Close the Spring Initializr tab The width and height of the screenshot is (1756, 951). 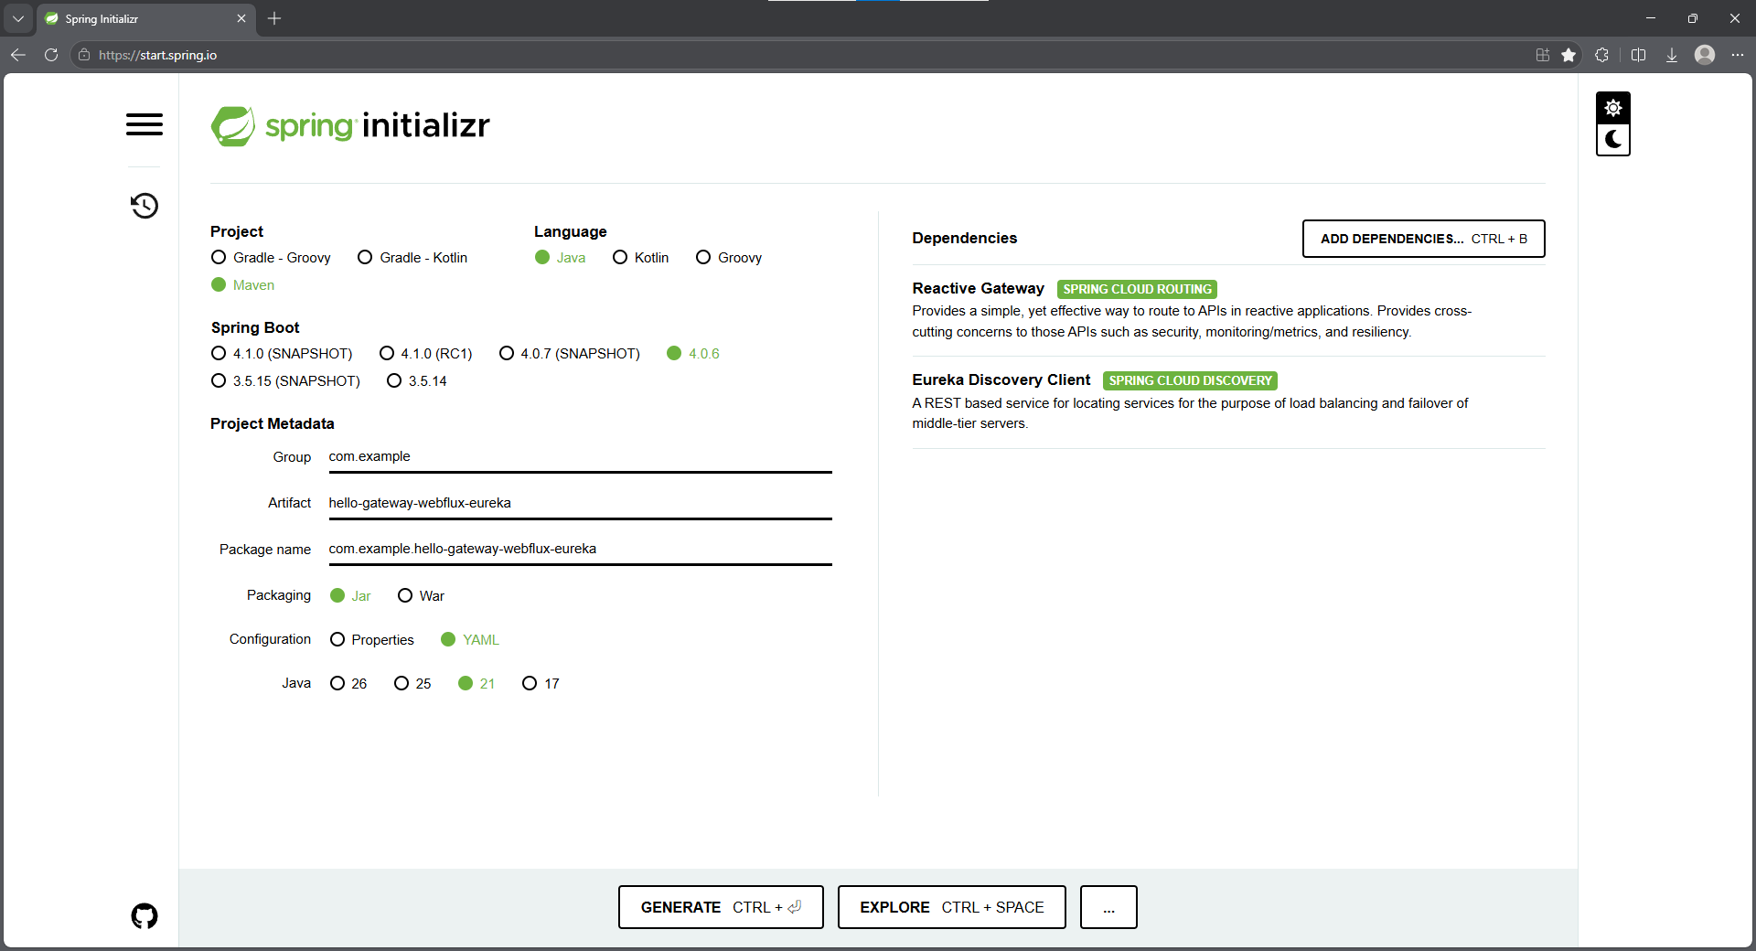[241, 18]
